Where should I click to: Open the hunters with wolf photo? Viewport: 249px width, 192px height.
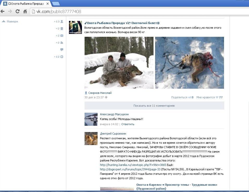pos(119,63)
